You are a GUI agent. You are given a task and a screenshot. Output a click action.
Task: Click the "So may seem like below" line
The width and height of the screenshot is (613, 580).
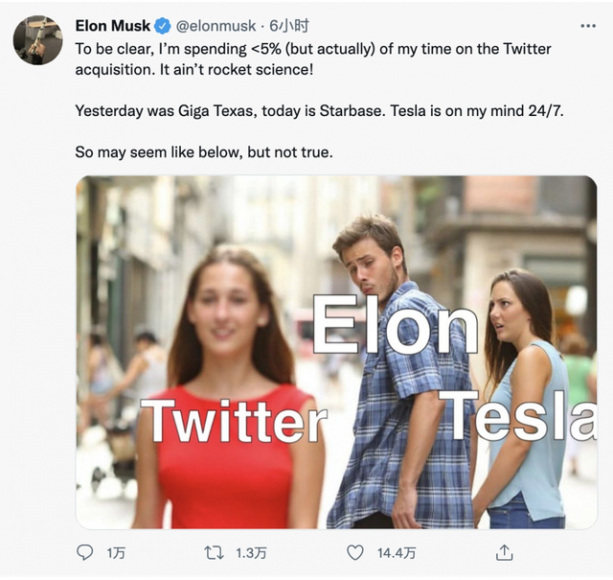(x=203, y=151)
